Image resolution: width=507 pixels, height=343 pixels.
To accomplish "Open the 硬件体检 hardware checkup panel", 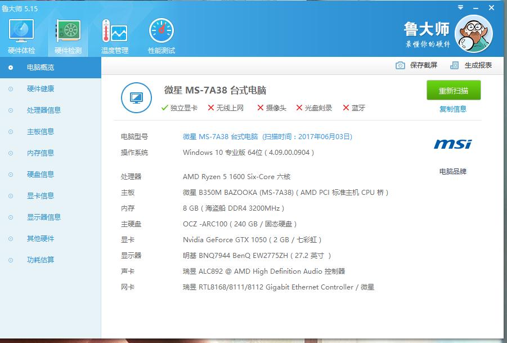I will pos(21,35).
